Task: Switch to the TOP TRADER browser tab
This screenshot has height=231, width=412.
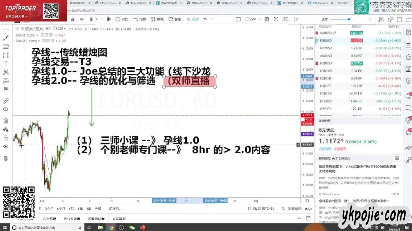Action: pos(136,3)
